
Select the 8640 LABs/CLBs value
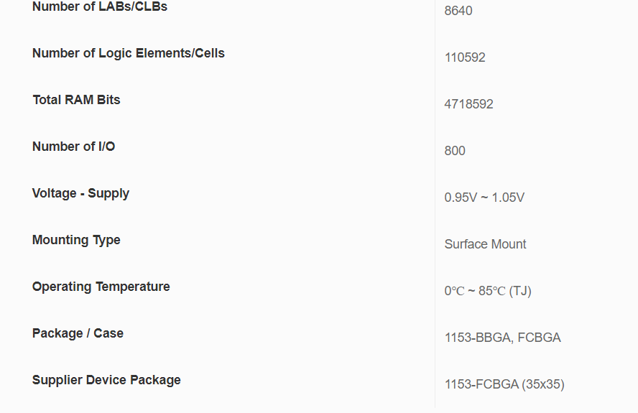tap(458, 11)
